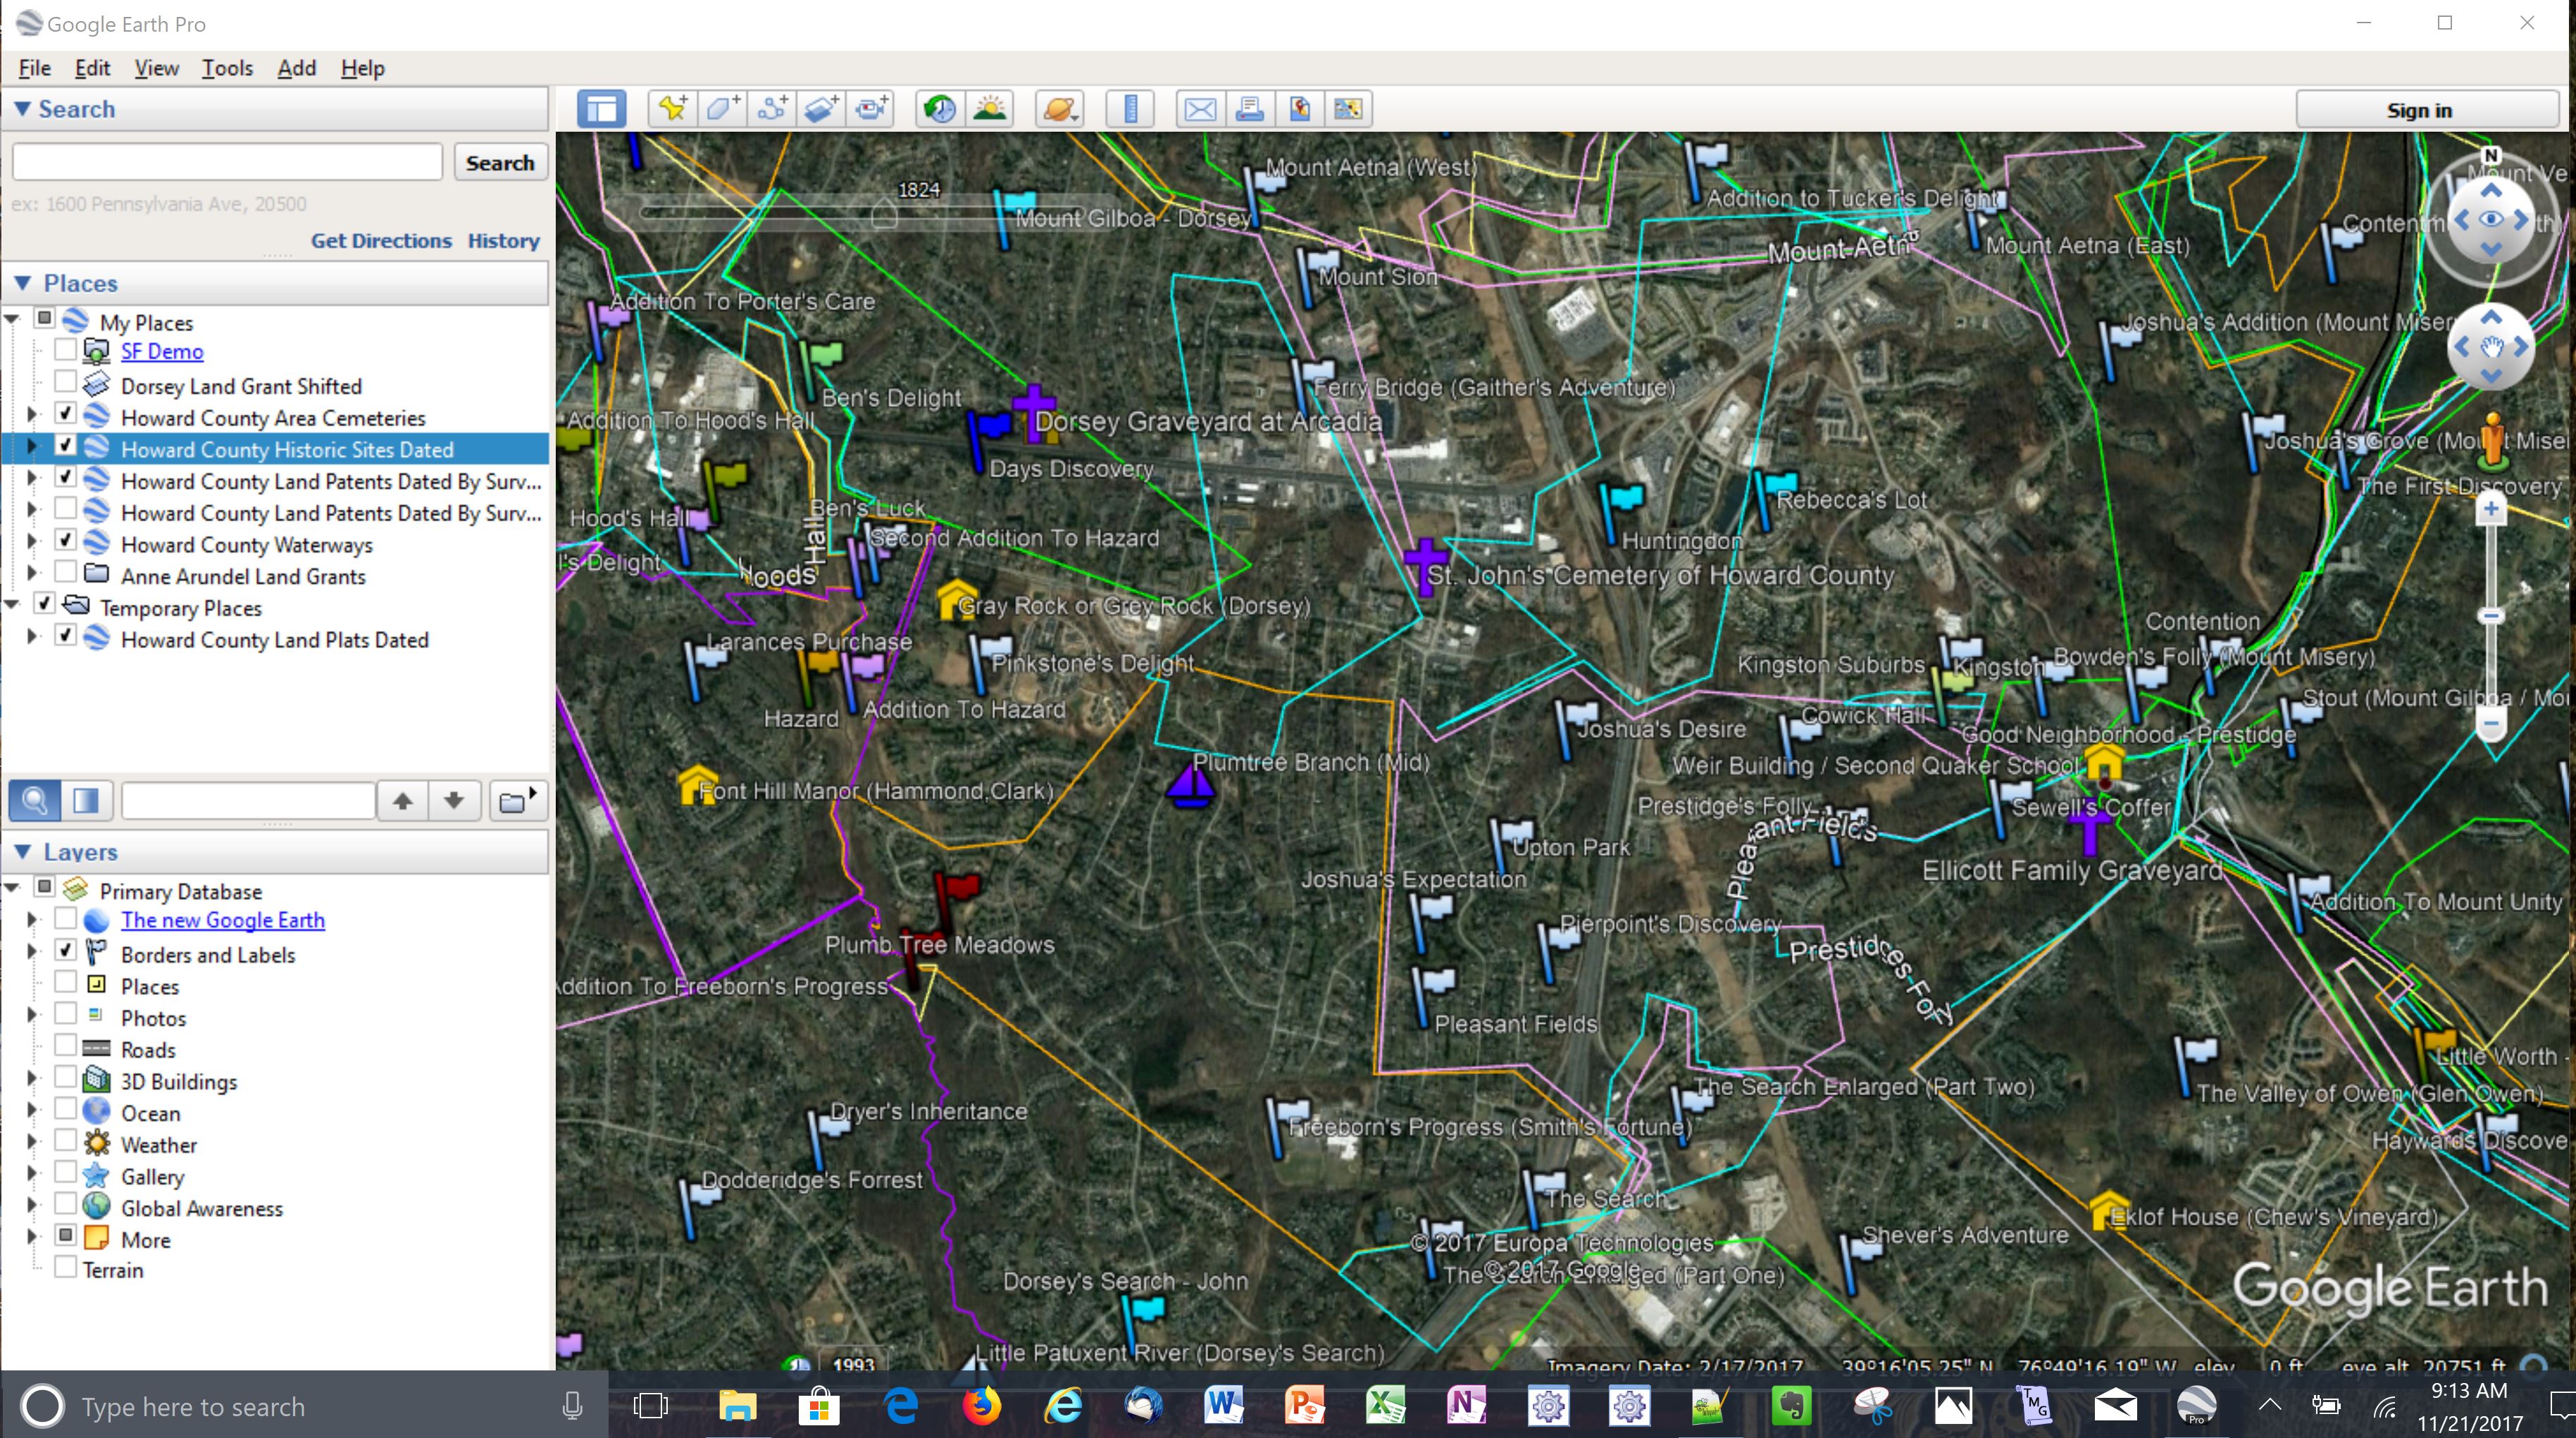Add an image overlay from the toolbar
The height and width of the screenshot is (1438, 2576).
[821, 109]
